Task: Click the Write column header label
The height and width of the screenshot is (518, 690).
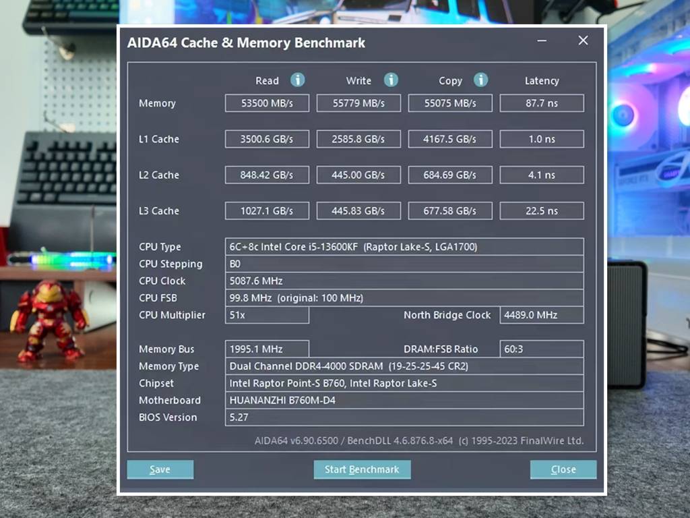Action: coord(358,81)
